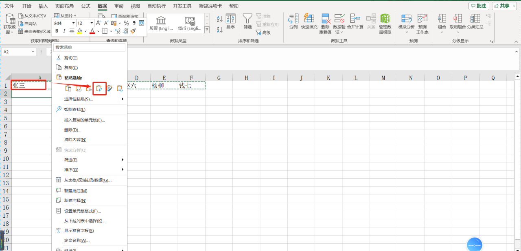
Task: Click format painter in mini toolbar
Action: (133, 31)
